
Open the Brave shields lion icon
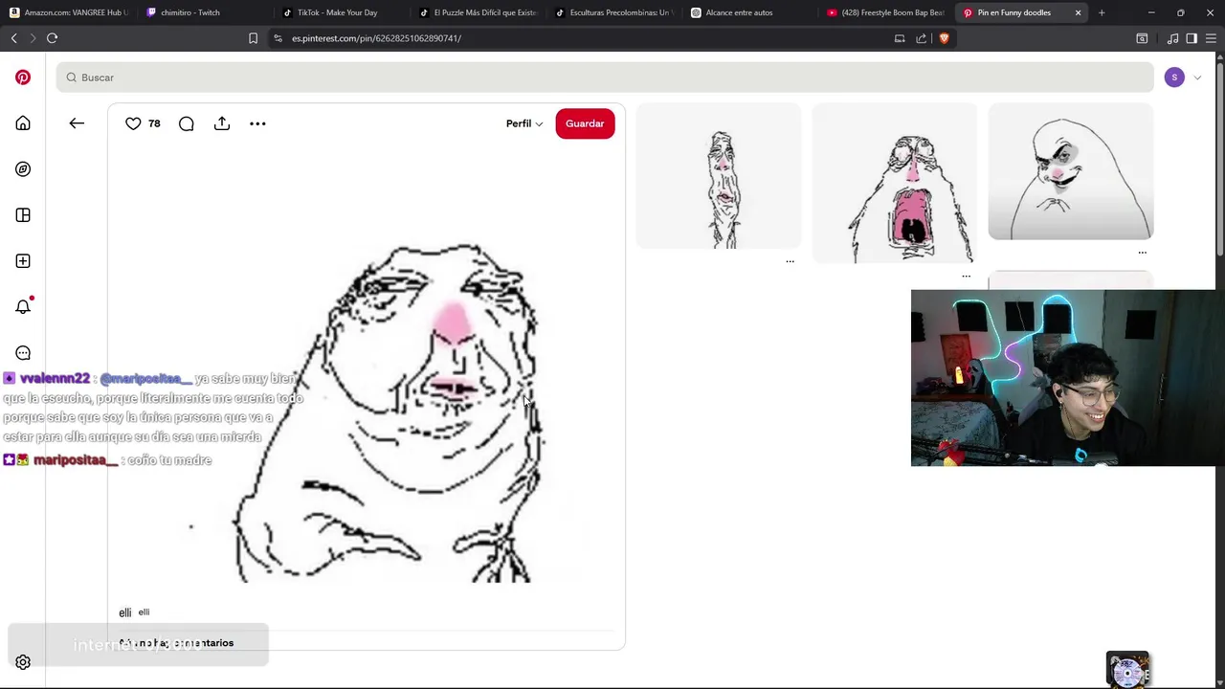[944, 38]
